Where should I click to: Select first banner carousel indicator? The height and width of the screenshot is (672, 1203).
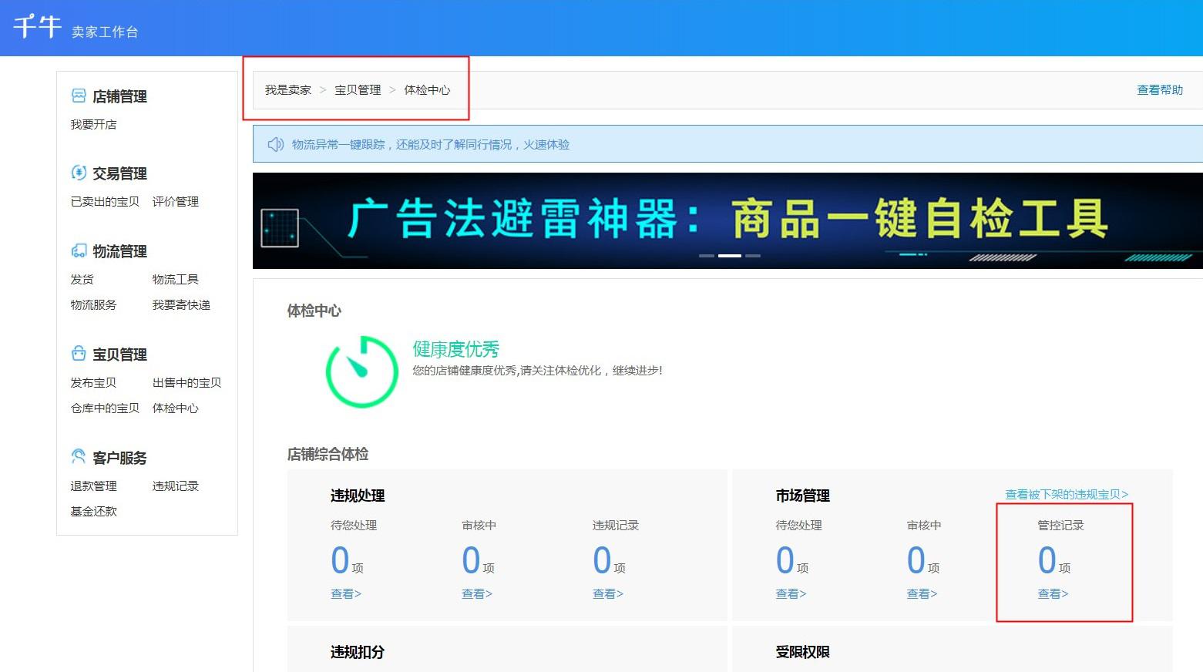tap(707, 255)
